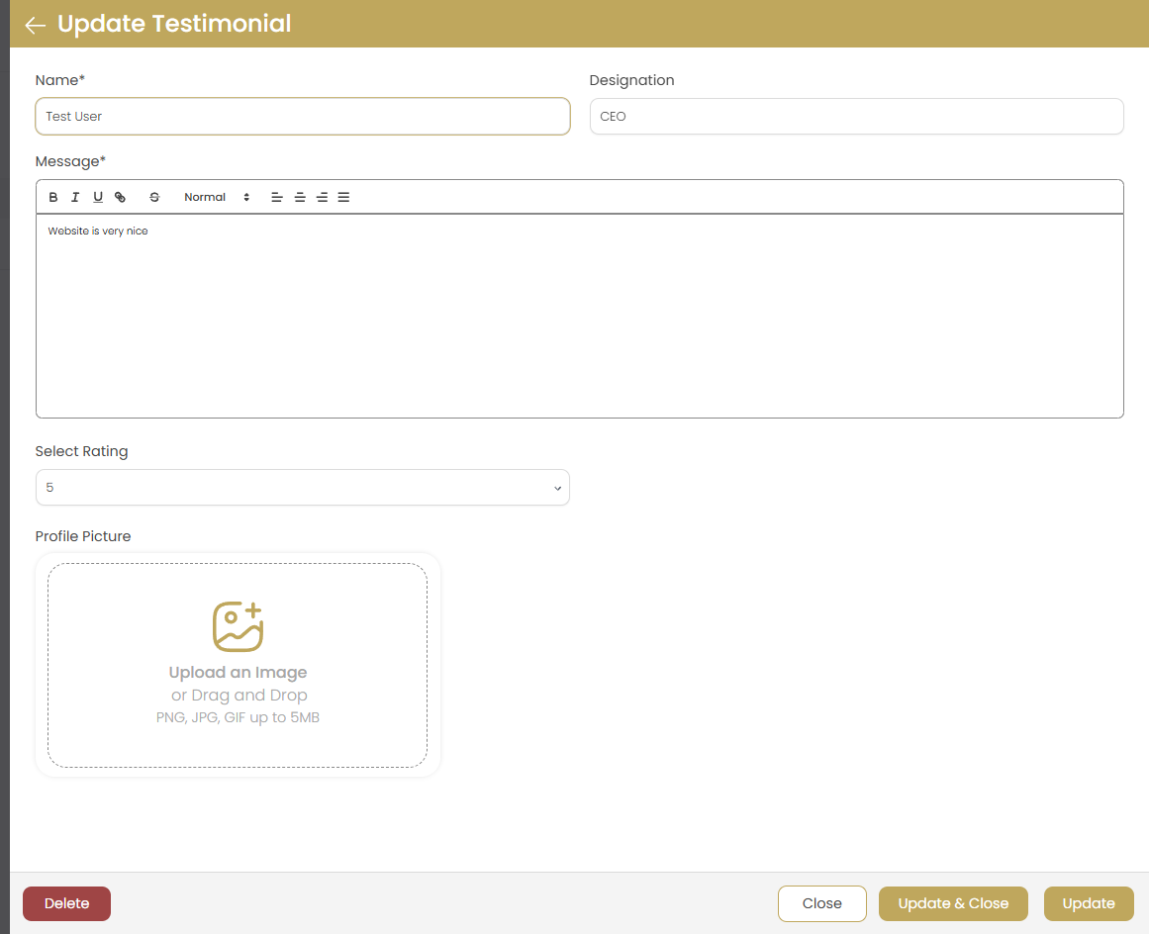Insert a hyperlink using the link icon

(x=120, y=196)
